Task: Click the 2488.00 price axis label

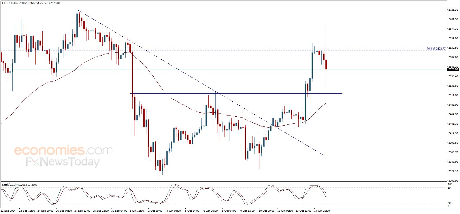Action: coord(453,105)
